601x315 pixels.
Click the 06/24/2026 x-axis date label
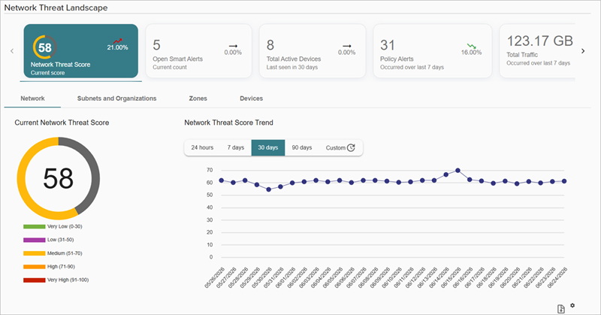(557, 277)
